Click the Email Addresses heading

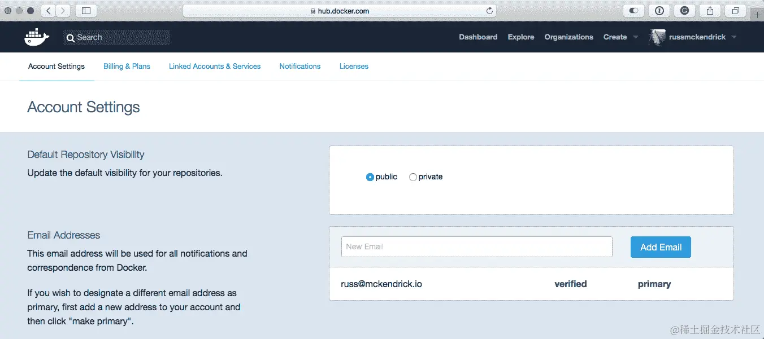64,235
